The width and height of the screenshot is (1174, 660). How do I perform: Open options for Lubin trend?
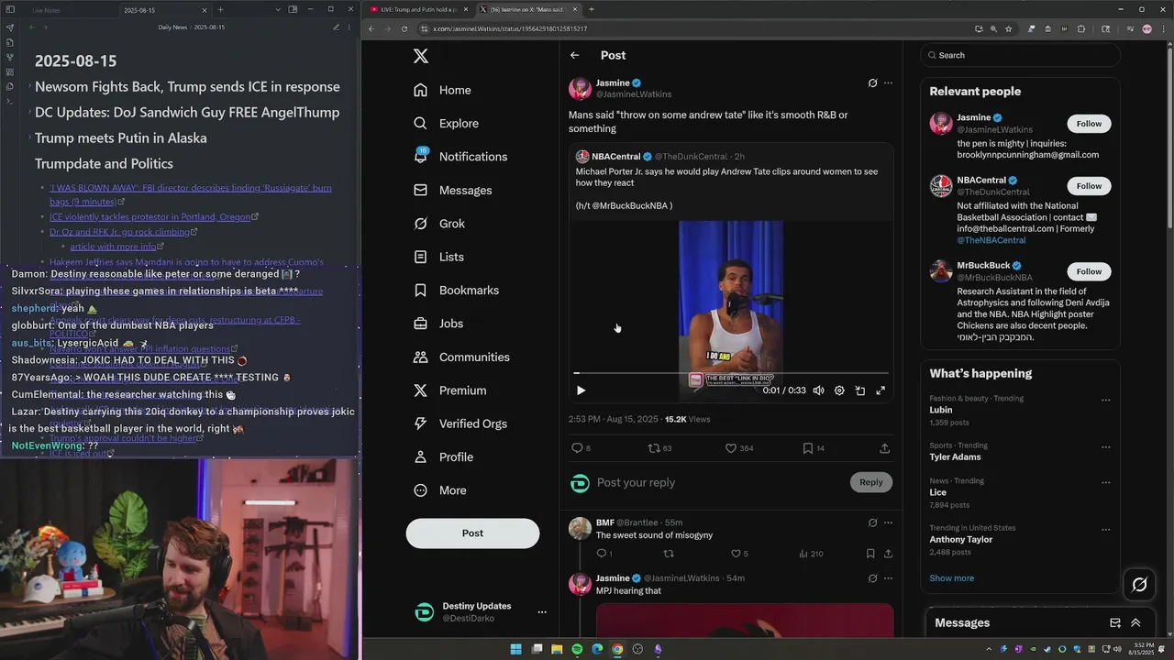click(x=1105, y=400)
